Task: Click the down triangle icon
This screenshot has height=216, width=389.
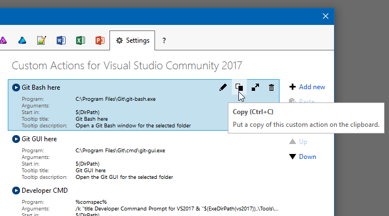Action: tap(292, 157)
